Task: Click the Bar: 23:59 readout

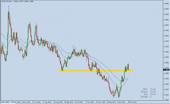Action: 150,94
